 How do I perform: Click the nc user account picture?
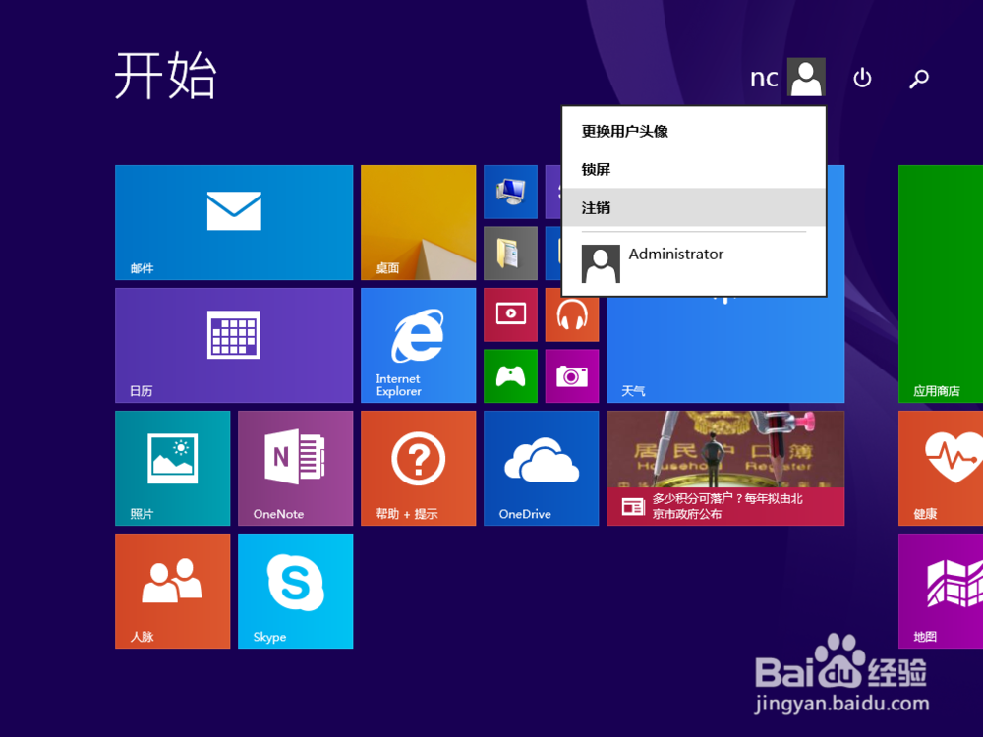tap(806, 77)
